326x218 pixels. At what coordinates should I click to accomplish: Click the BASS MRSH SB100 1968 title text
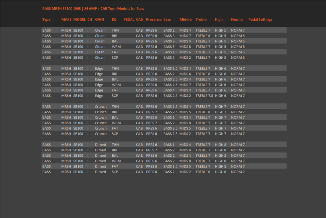(x=61, y=9)
